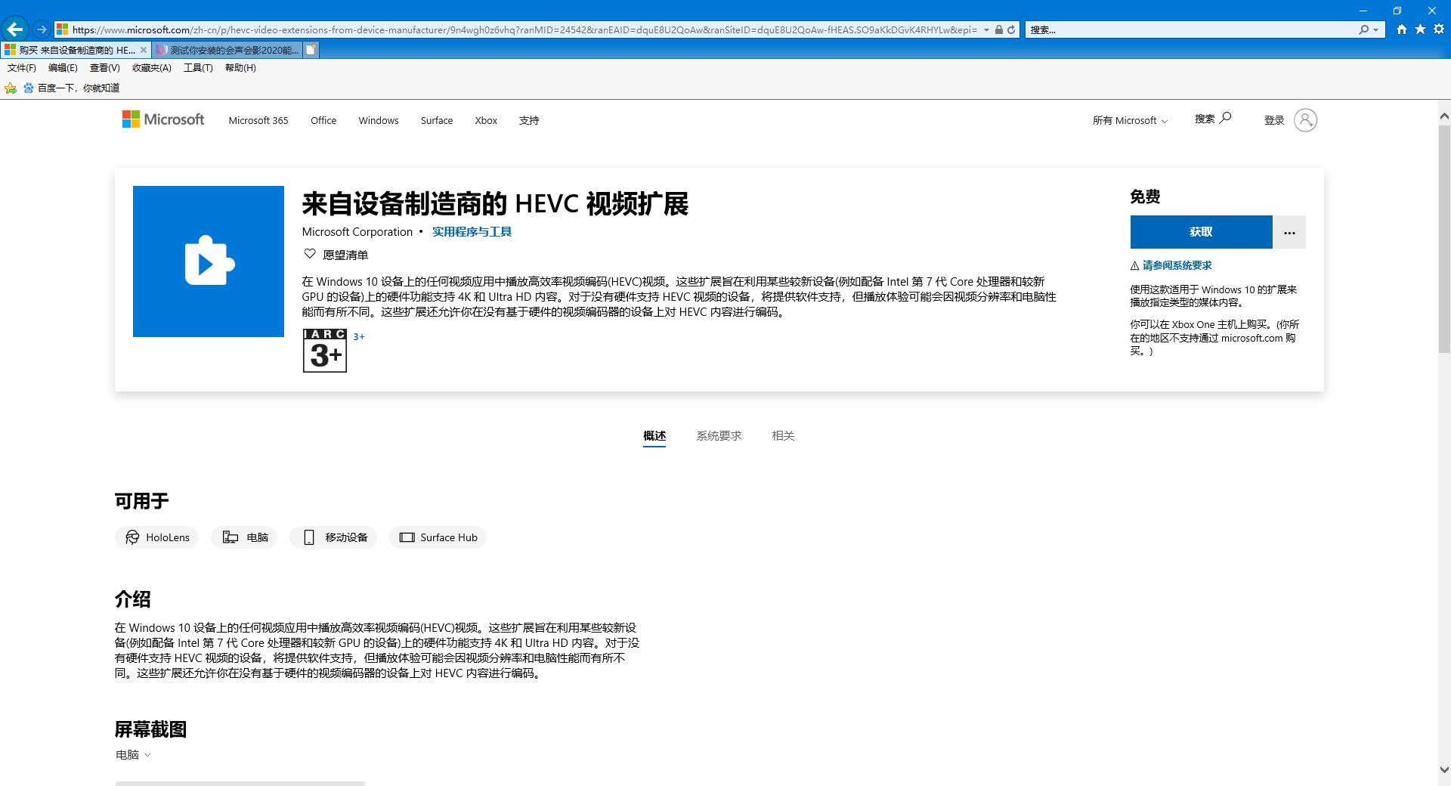Open the 帮助(H) menu
1451x786 pixels.
240,68
